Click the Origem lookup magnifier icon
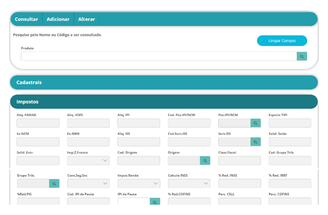 point(205,161)
